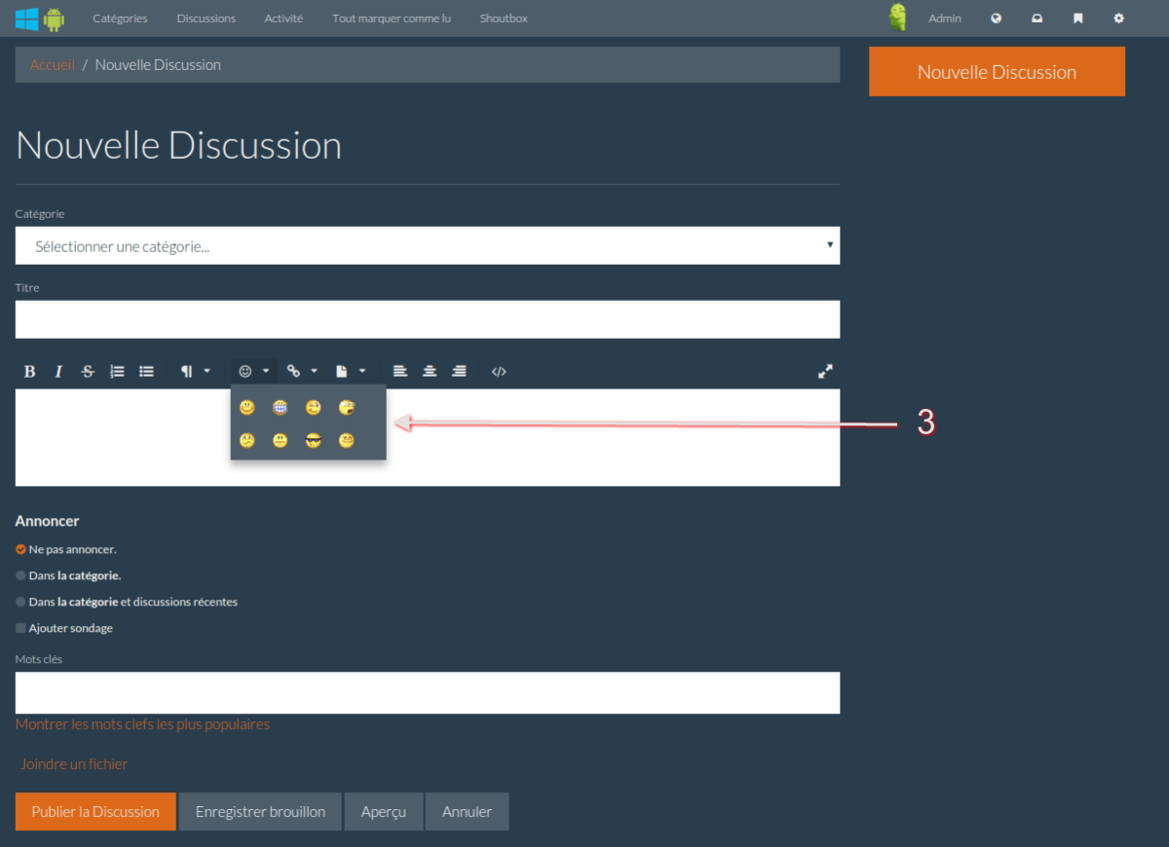
Task: Open the bookmarks icon in header
Action: [x=1077, y=18]
